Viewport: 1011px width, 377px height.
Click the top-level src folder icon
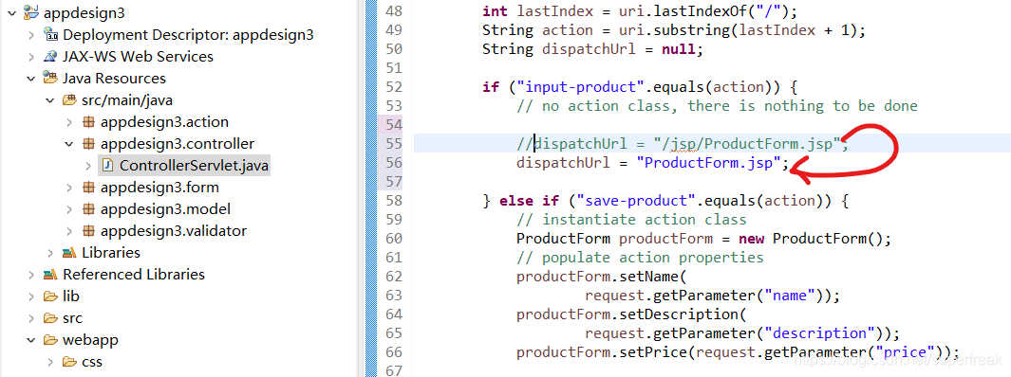(x=50, y=318)
